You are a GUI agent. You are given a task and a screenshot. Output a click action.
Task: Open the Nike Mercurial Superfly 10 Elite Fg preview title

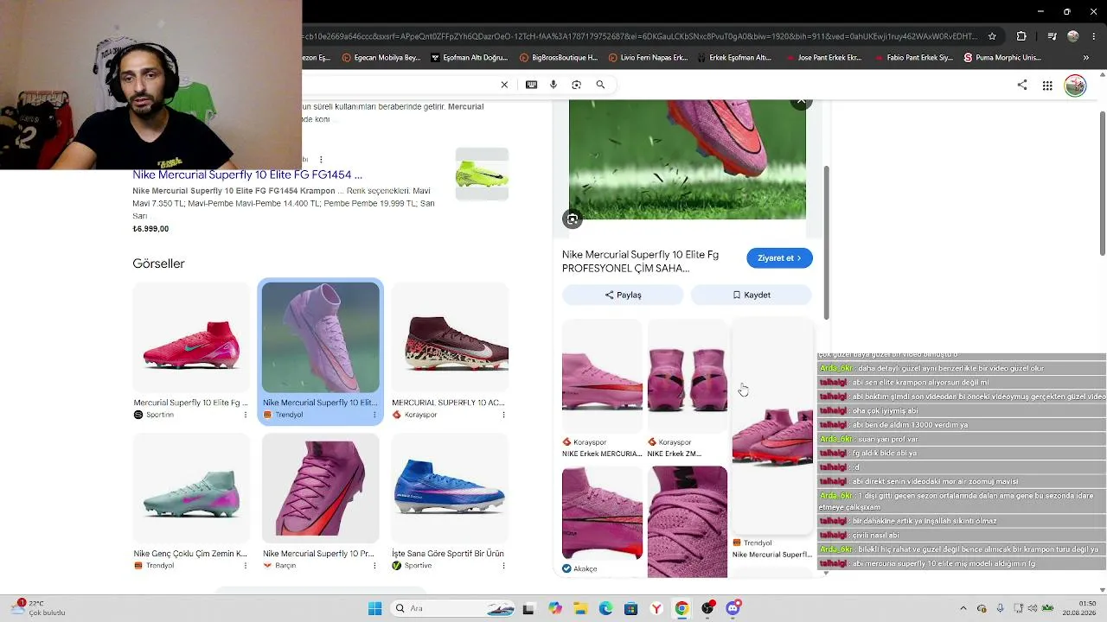[x=641, y=262]
